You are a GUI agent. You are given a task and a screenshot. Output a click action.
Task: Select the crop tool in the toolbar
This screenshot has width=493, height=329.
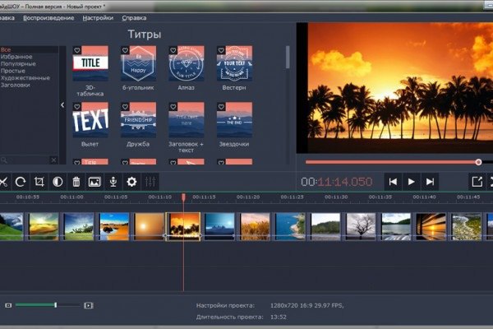pos(39,182)
